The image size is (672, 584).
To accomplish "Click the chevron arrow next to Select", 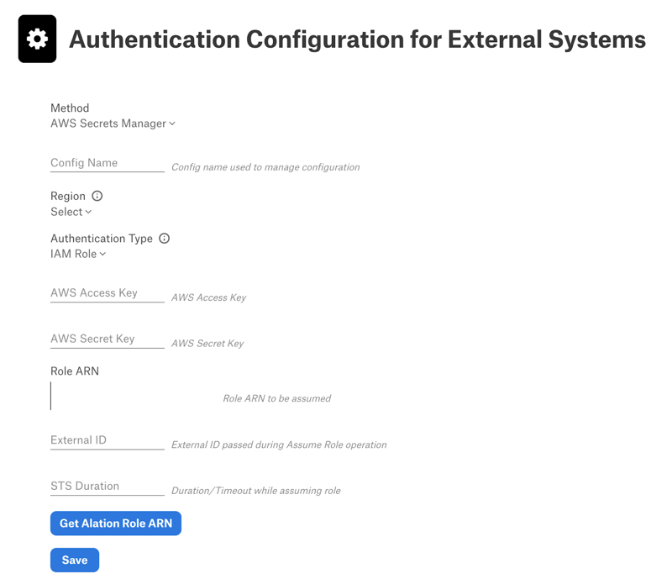I will (x=88, y=212).
